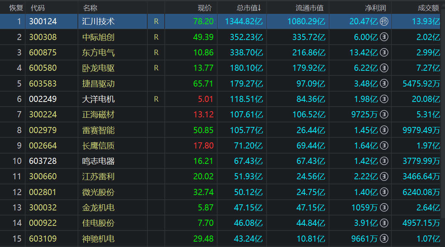The image size is (445, 247).
Task: Click the red price 13.12
Action: click(204, 114)
